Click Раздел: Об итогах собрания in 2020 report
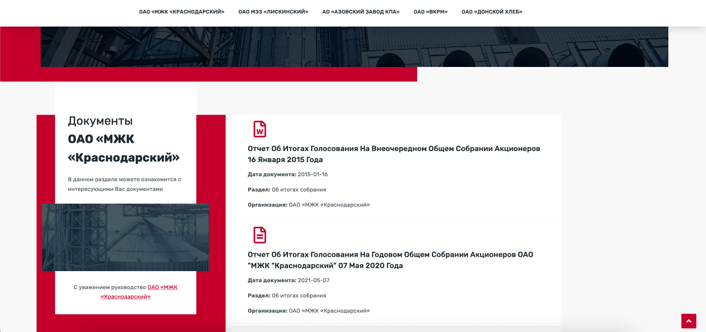The width and height of the screenshot is (706, 332). pyautogui.click(x=286, y=295)
